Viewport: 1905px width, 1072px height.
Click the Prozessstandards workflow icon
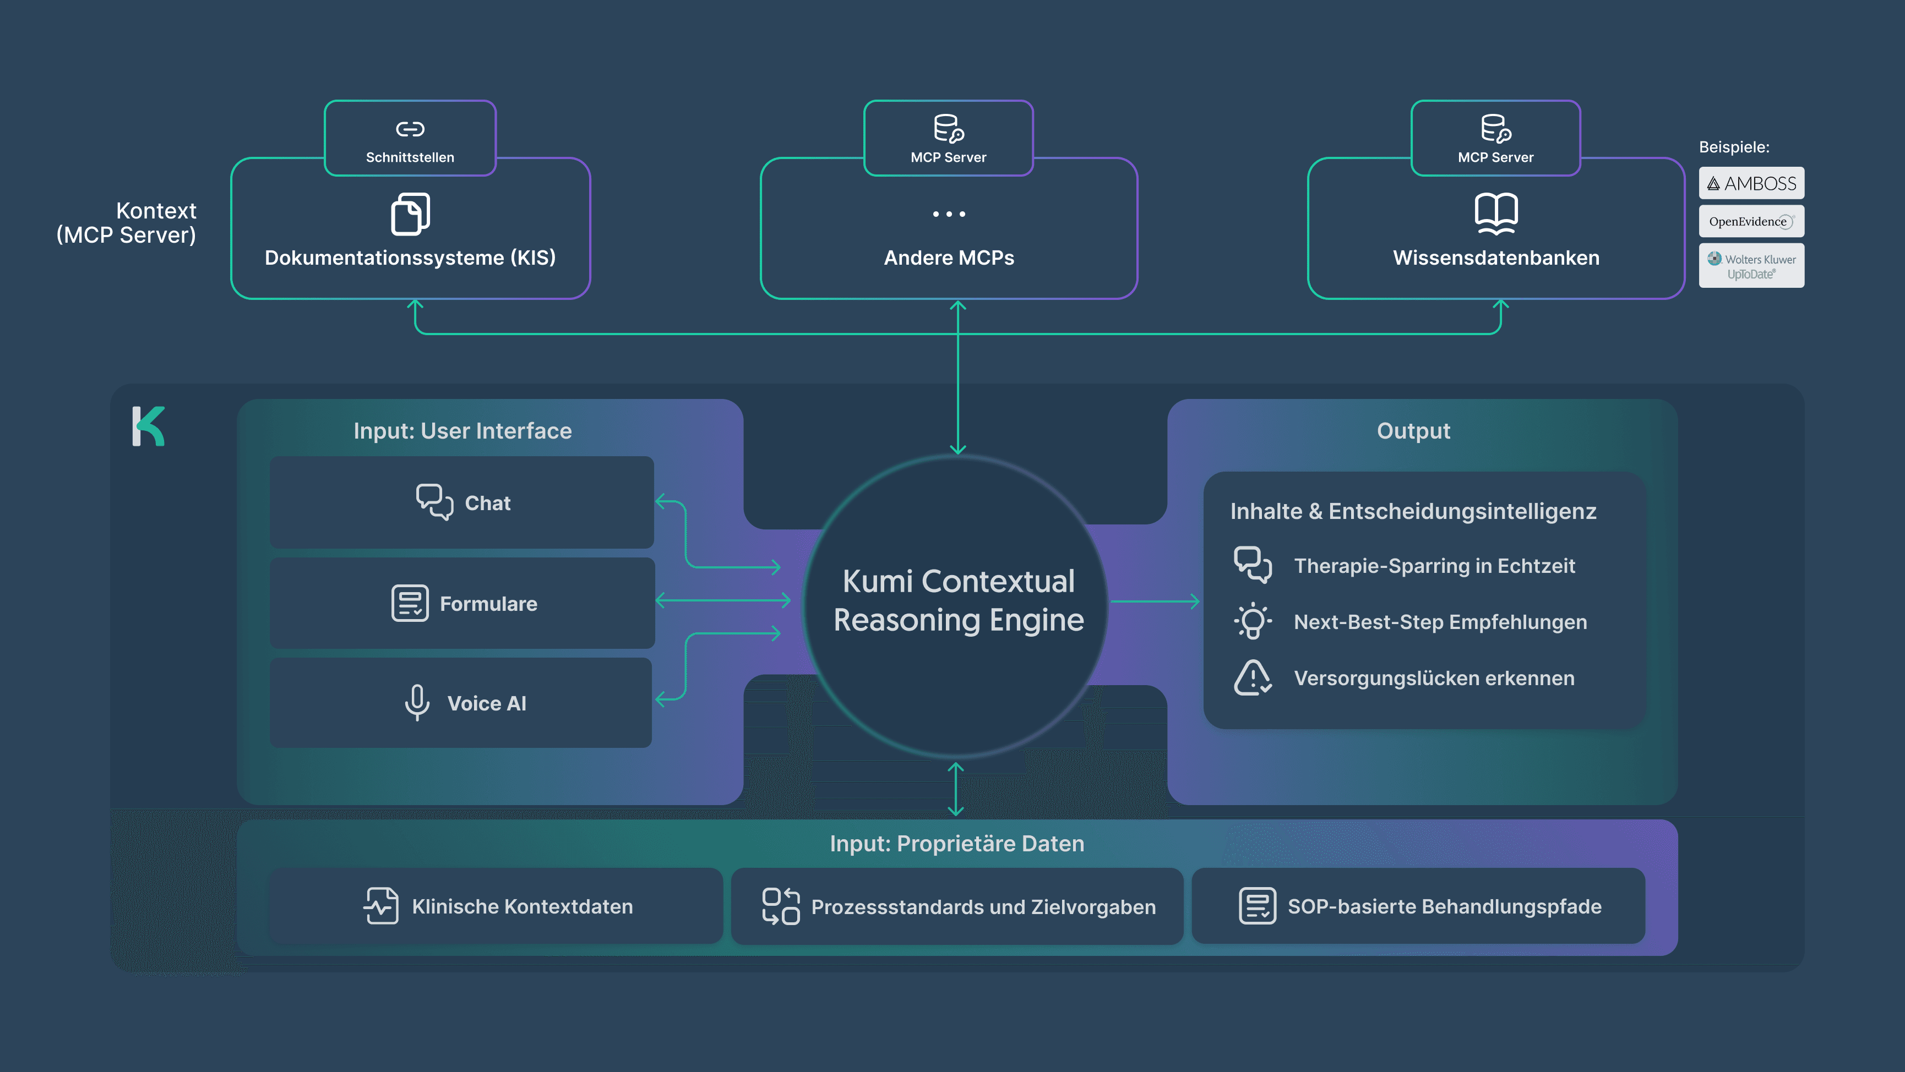(x=781, y=906)
